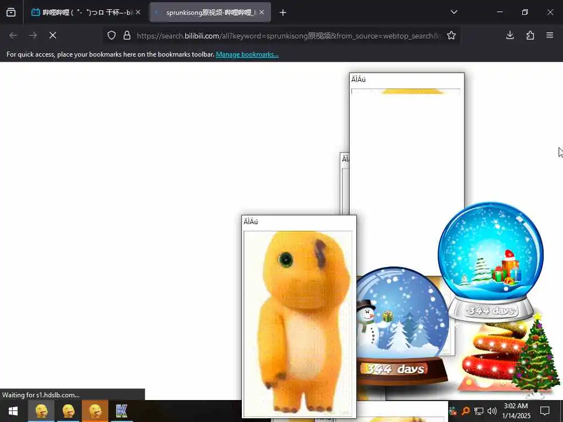Select first yellow creature taskbar app
Viewport: 563px width, 422px height.
pos(41,411)
